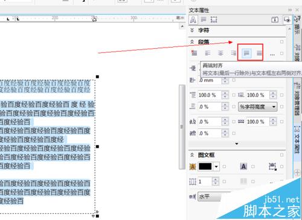Open the 对象管理器 docker tab
Viewport: 302px width, 220px height.
pyautogui.click(x=297, y=99)
